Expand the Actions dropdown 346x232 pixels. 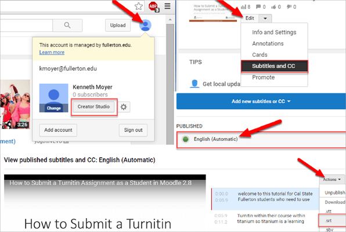tap(332, 180)
